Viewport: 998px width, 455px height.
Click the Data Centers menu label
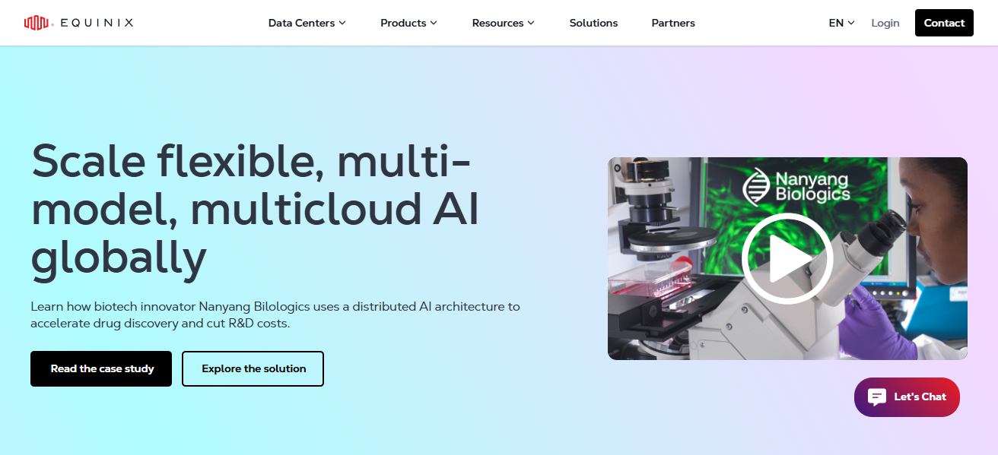click(x=301, y=23)
